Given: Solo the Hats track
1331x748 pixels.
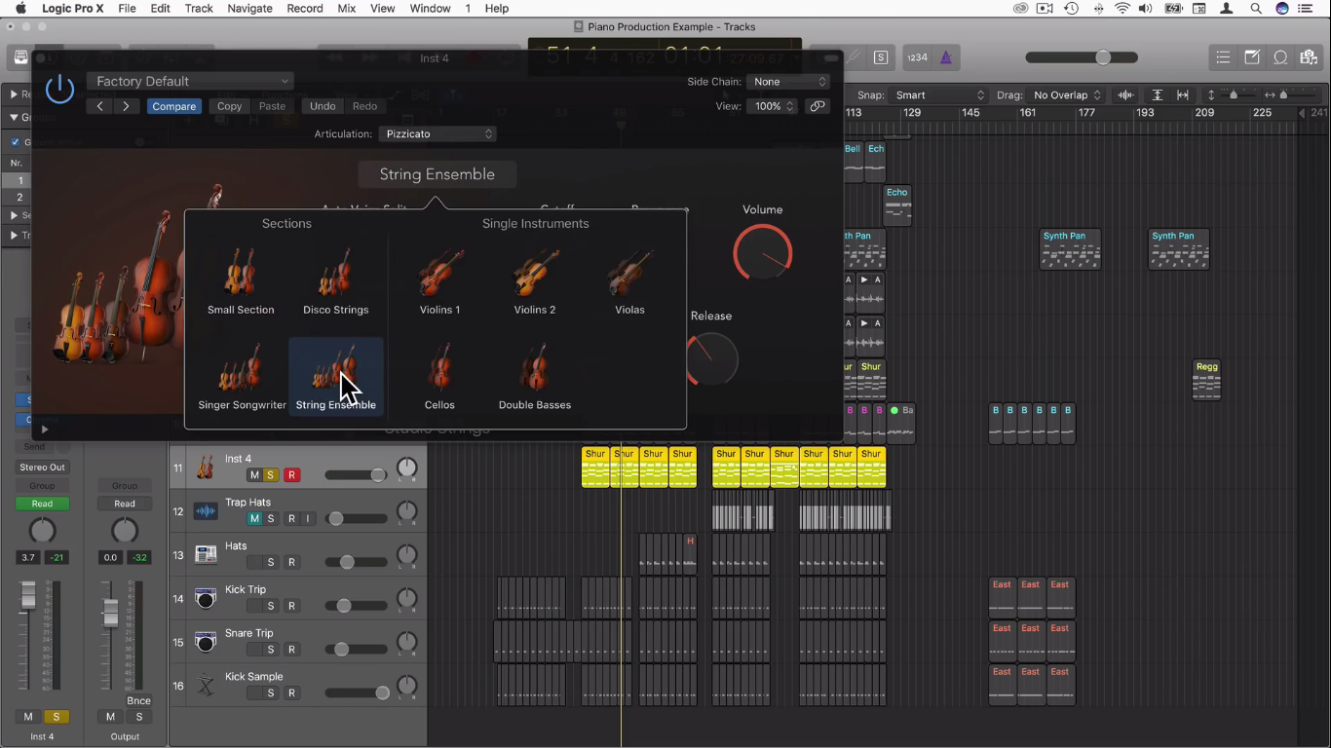Looking at the screenshot, I should tap(271, 562).
